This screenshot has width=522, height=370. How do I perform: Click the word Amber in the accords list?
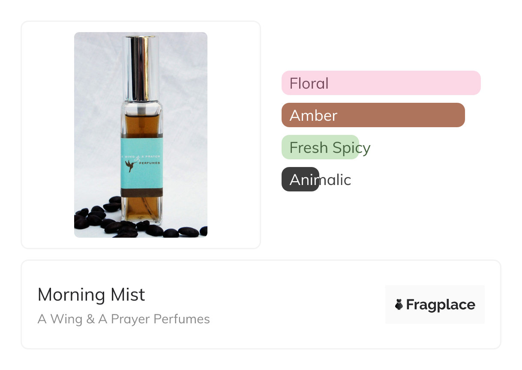[313, 116]
